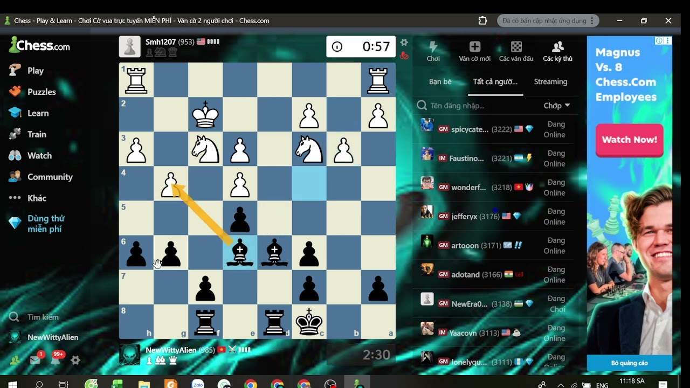
Task: Click NewWittyAlien username below board
Action: coord(171,350)
